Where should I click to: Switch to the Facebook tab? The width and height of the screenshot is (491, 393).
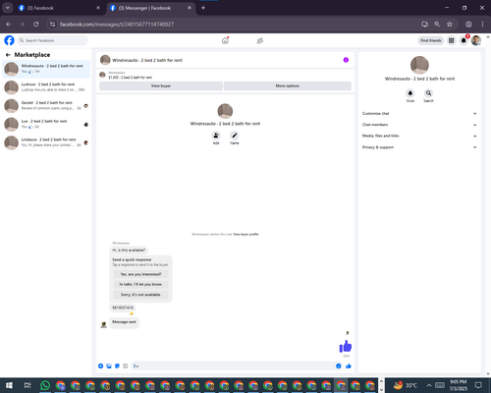pyautogui.click(x=59, y=8)
